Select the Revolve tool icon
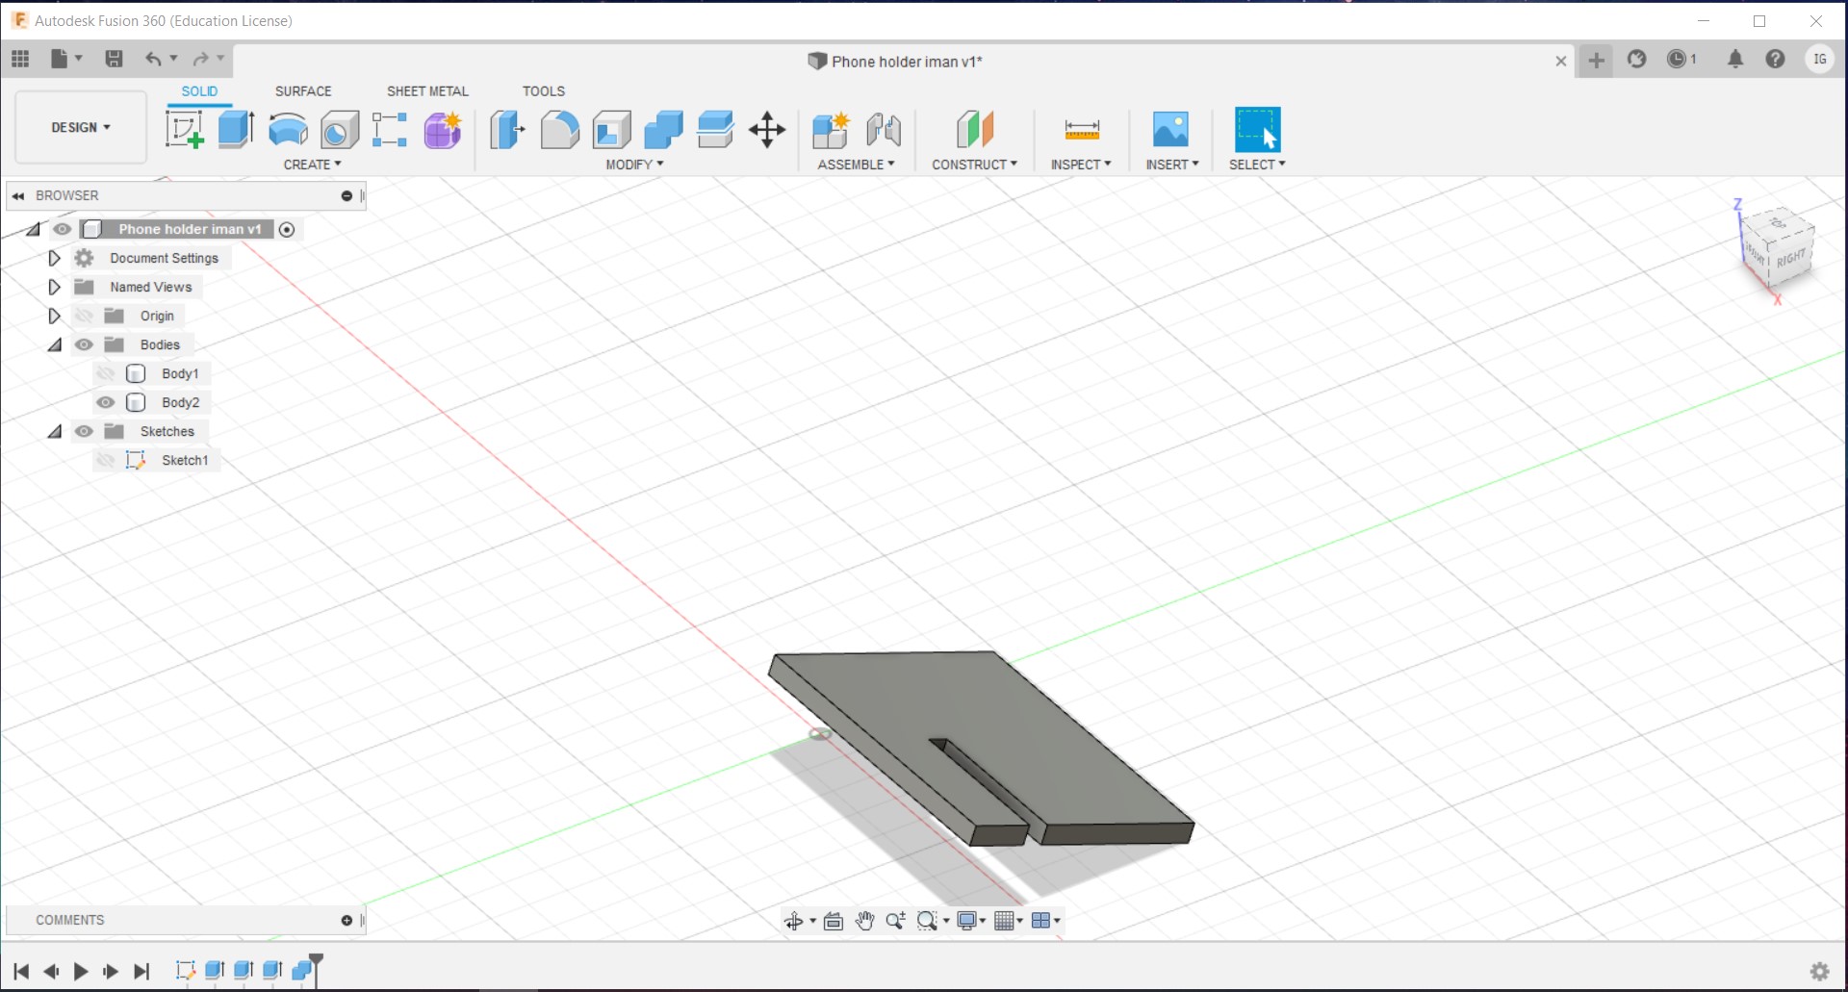The width and height of the screenshot is (1848, 992). click(288, 129)
